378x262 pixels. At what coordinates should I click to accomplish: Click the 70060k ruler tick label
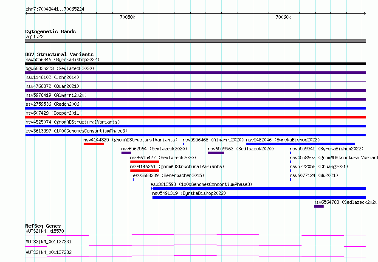[283, 17]
